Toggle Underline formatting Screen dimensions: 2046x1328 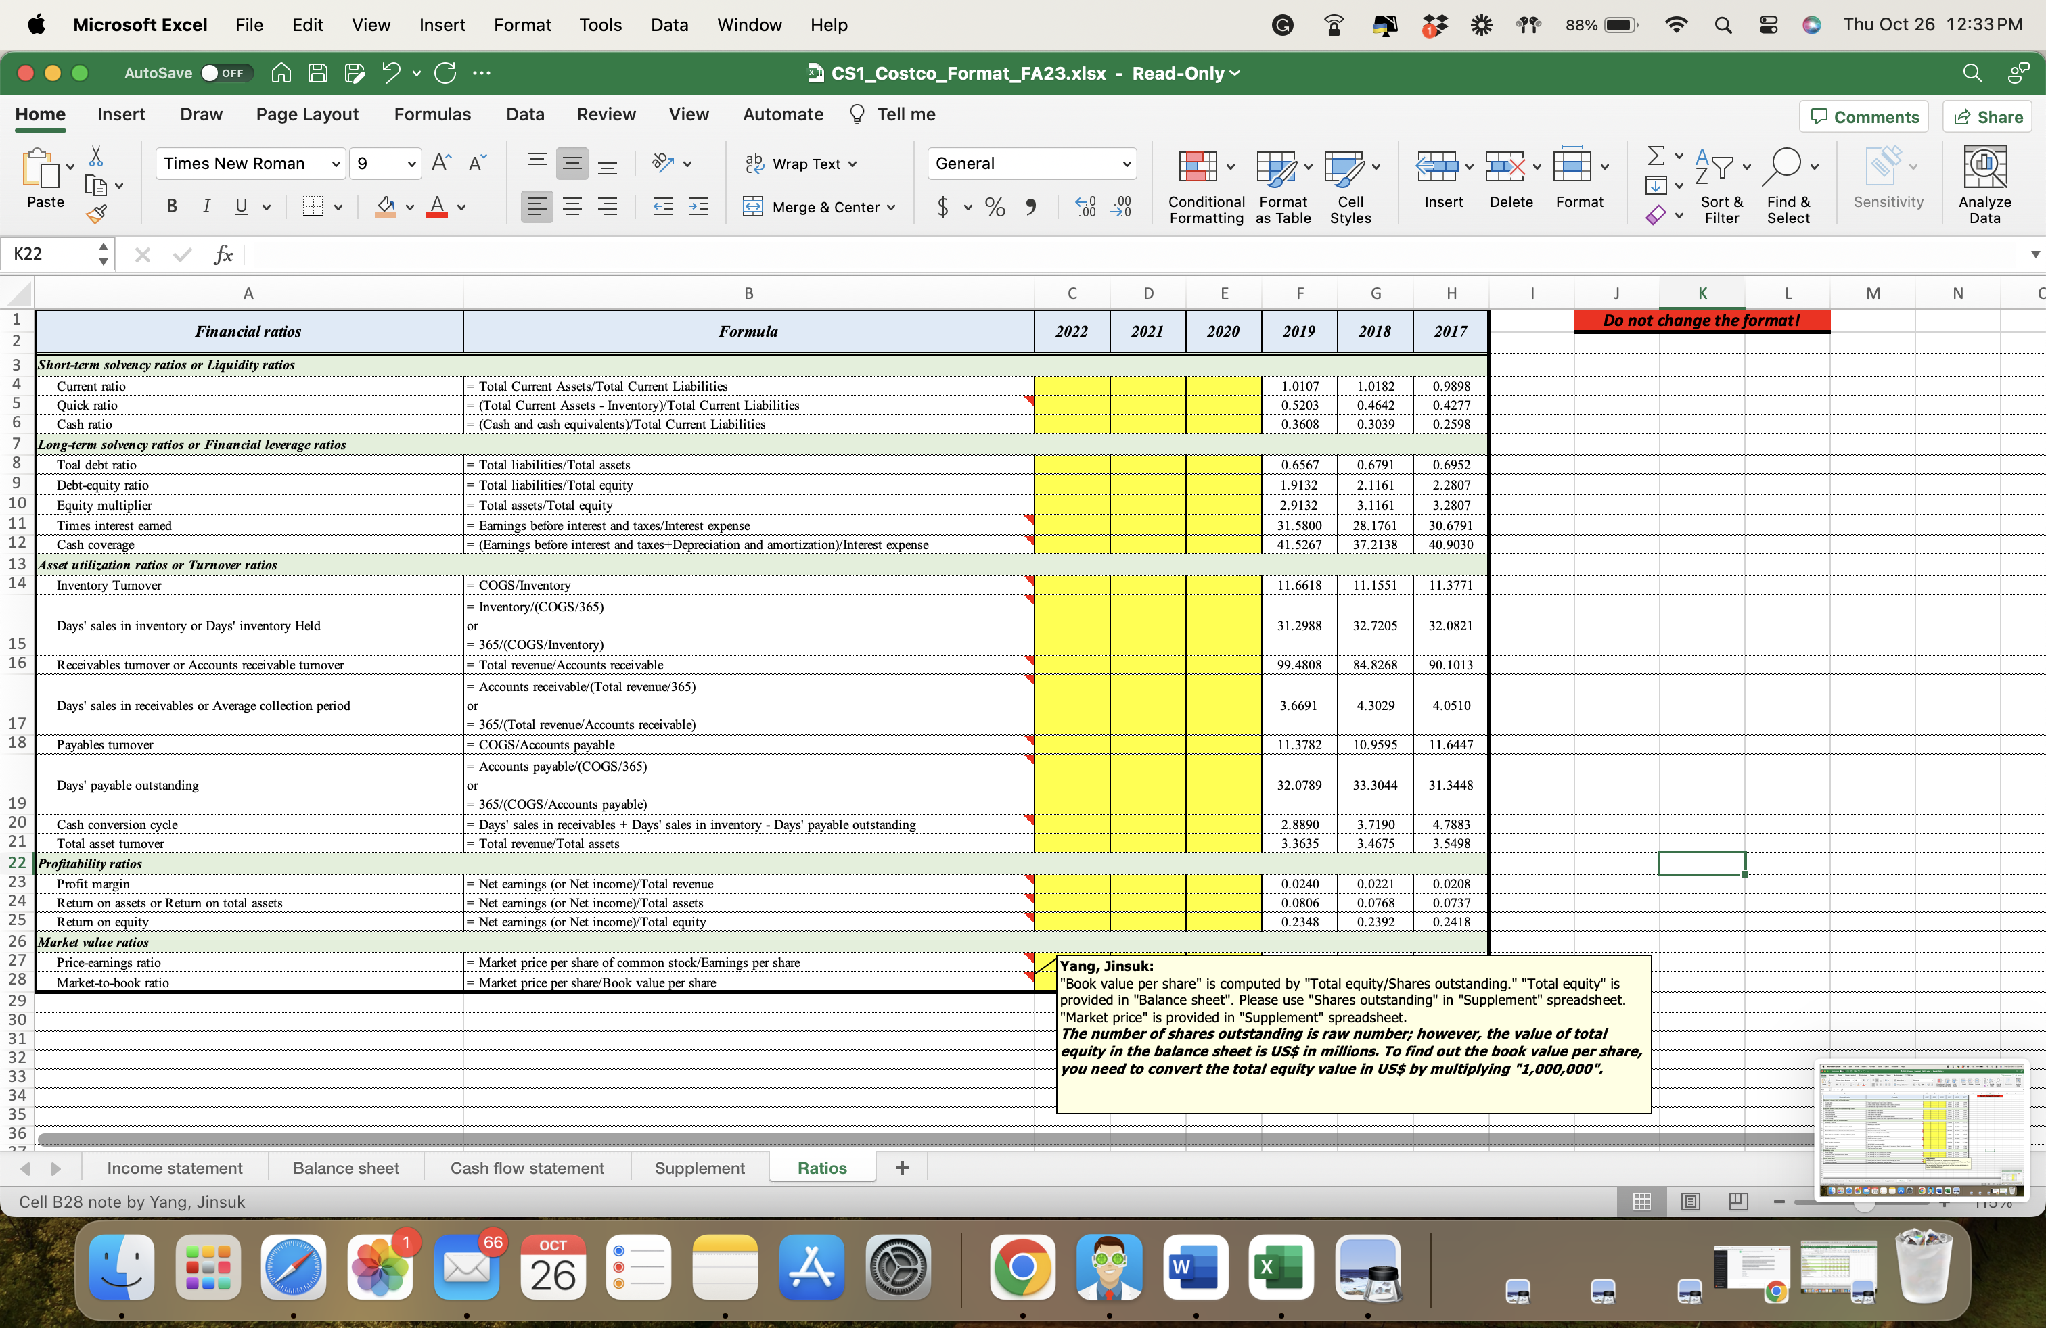(242, 206)
